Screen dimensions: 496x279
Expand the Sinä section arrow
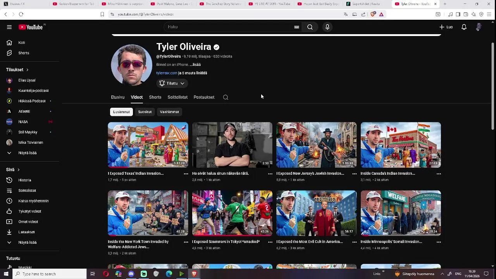(x=18, y=170)
